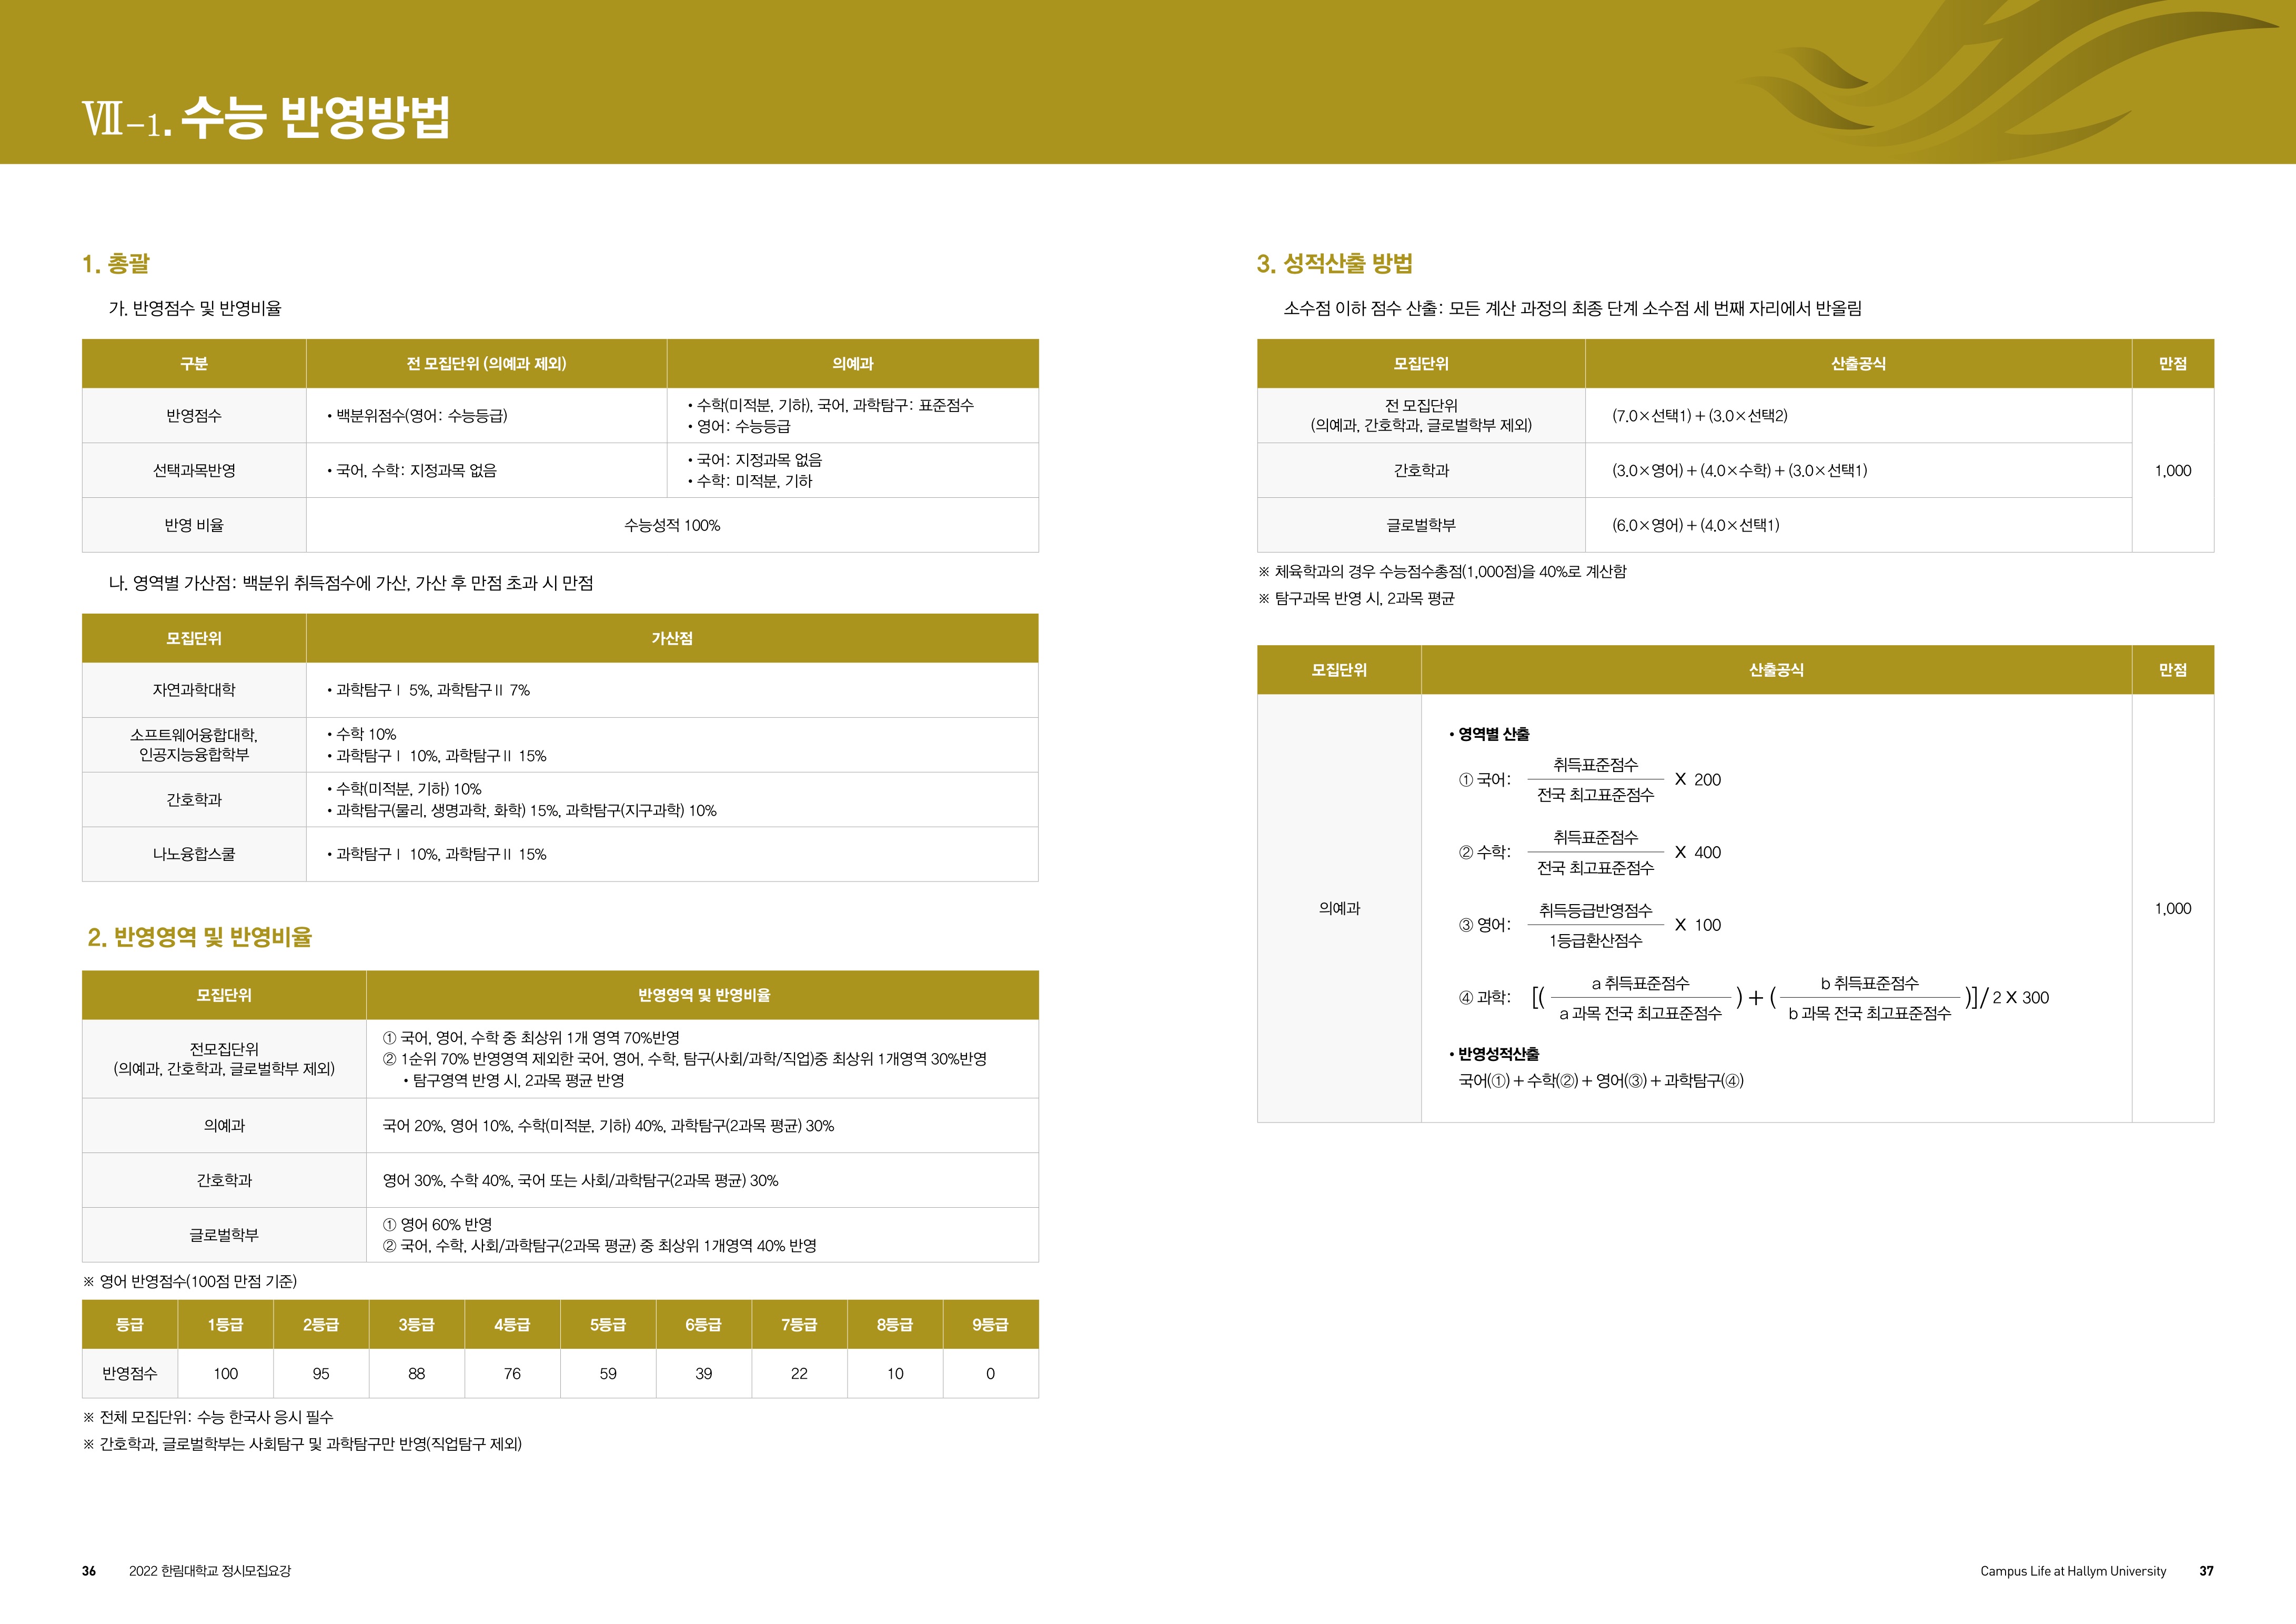This screenshot has height=1624, width=2296.
Task: Click the 글로벌학부 row in 반영비율 table
Action: 224,1235
